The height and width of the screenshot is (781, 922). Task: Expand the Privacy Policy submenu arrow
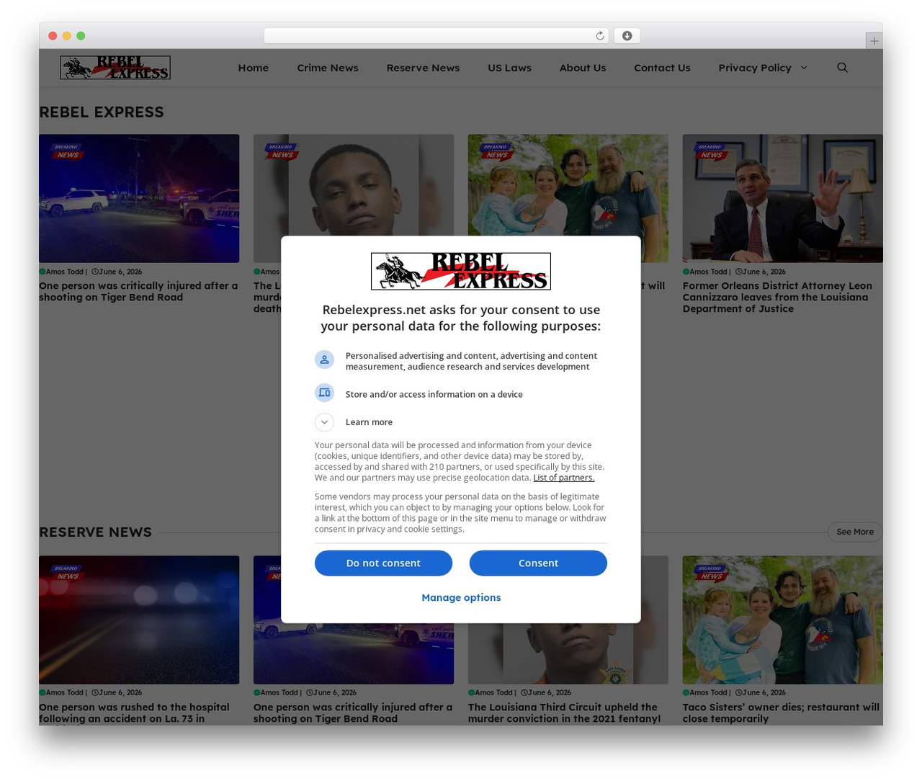tap(804, 68)
